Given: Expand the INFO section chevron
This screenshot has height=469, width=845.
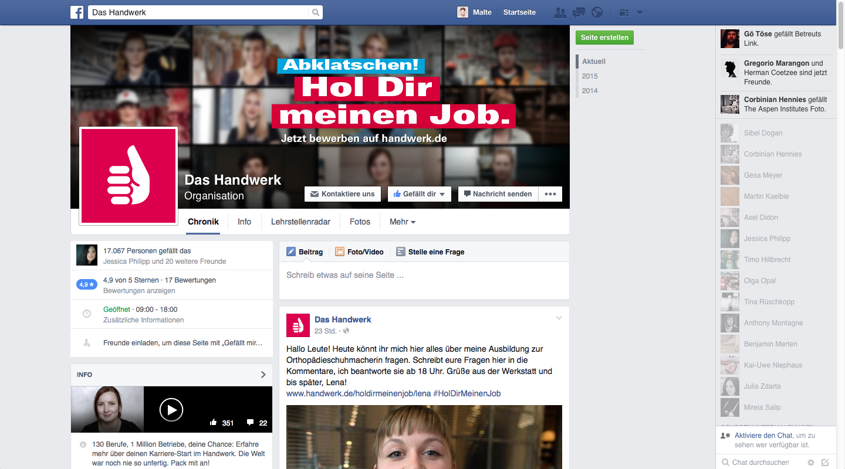Looking at the screenshot, I should (x=263, y=375).
